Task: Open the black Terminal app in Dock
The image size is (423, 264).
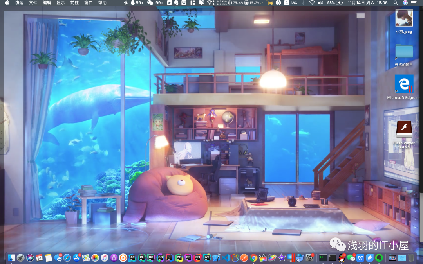Action: tap(332, 258)
